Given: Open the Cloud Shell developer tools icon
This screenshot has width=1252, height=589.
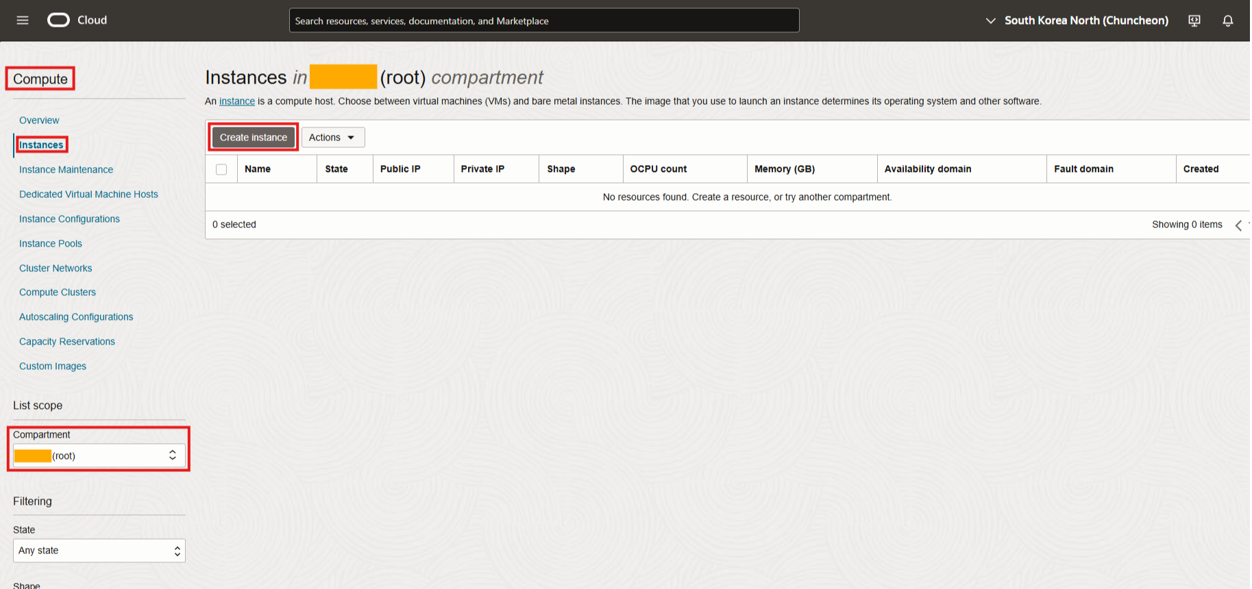Looking at the screenshot, I should tap(1194, 21).
